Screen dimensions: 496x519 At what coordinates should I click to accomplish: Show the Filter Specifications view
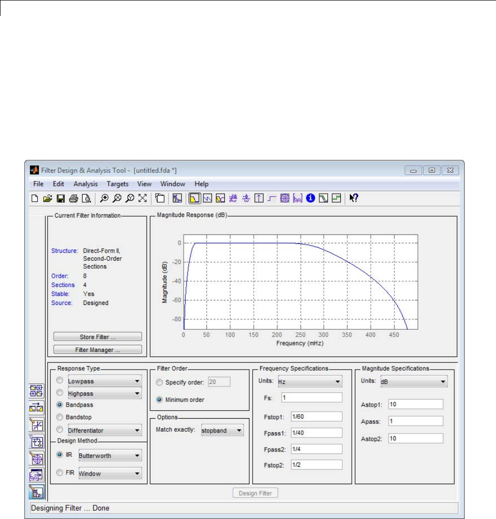[177, 198]
